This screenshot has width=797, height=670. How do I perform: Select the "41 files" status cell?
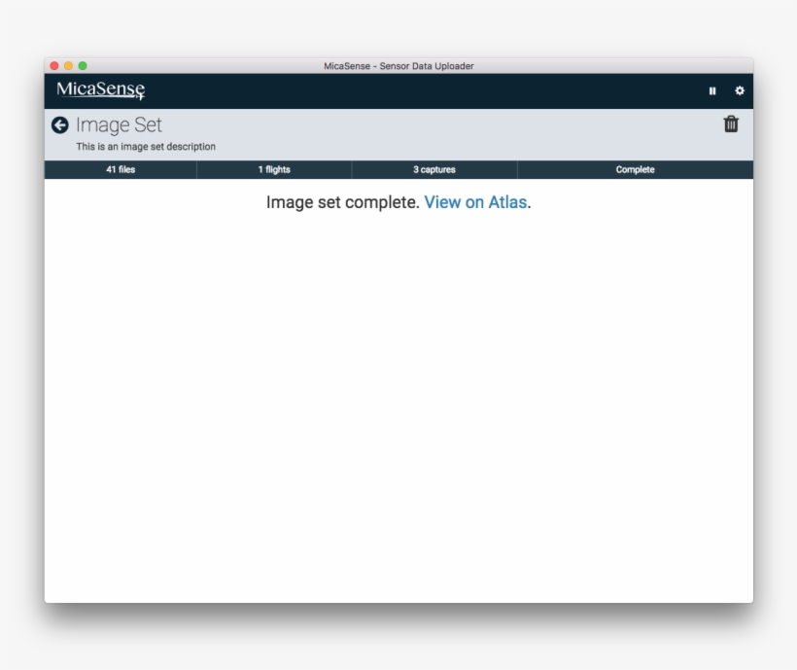pos(121,170)
